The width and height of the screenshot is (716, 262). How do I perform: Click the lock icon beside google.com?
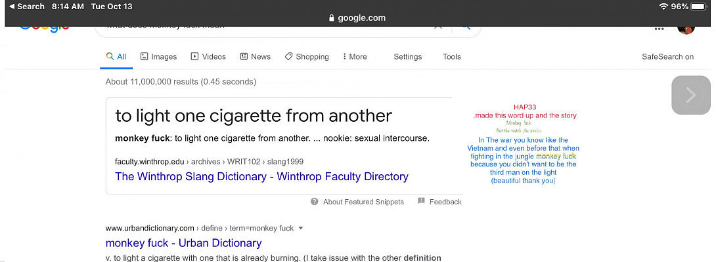(332, 18)
